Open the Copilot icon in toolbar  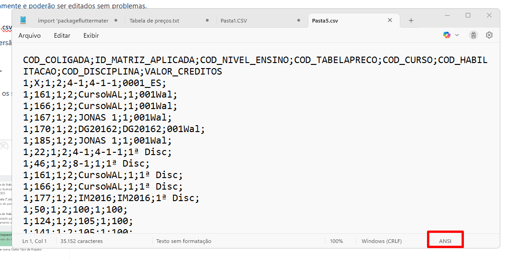click(446, 35)
